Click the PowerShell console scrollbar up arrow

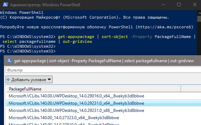pos(199,13)
